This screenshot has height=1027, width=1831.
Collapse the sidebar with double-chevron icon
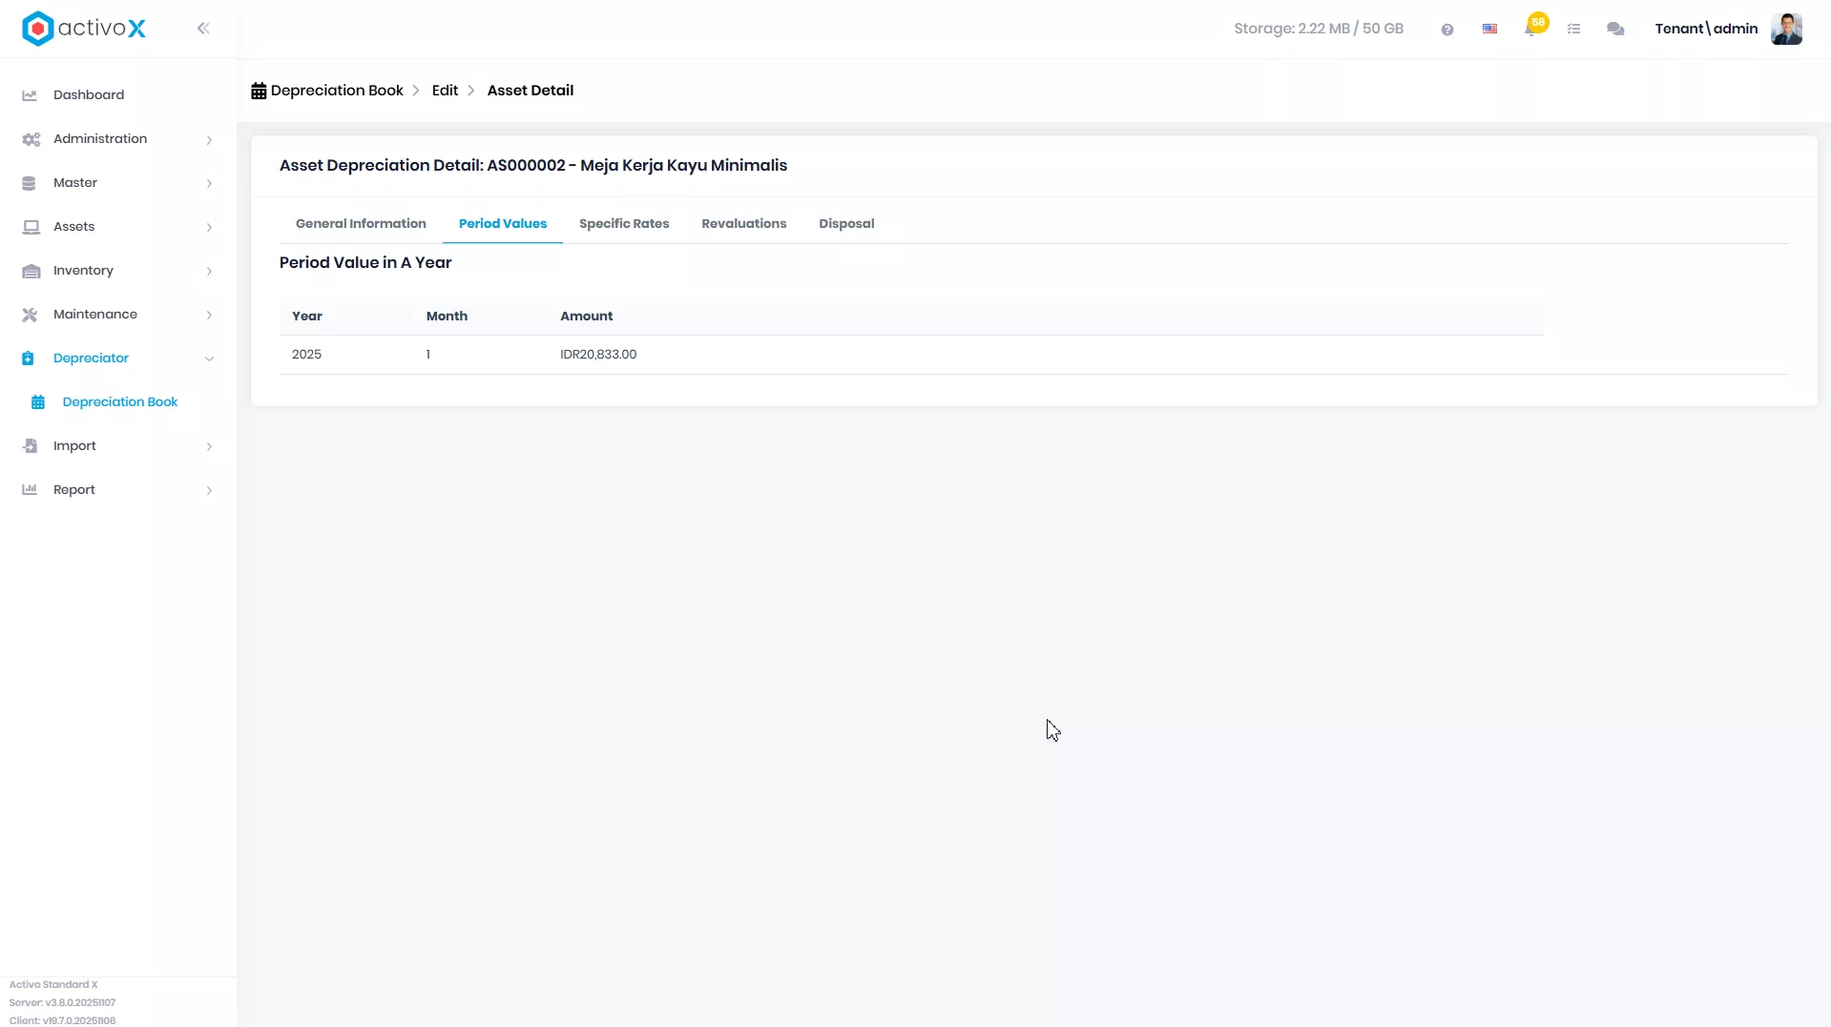(x=203, y=29)
